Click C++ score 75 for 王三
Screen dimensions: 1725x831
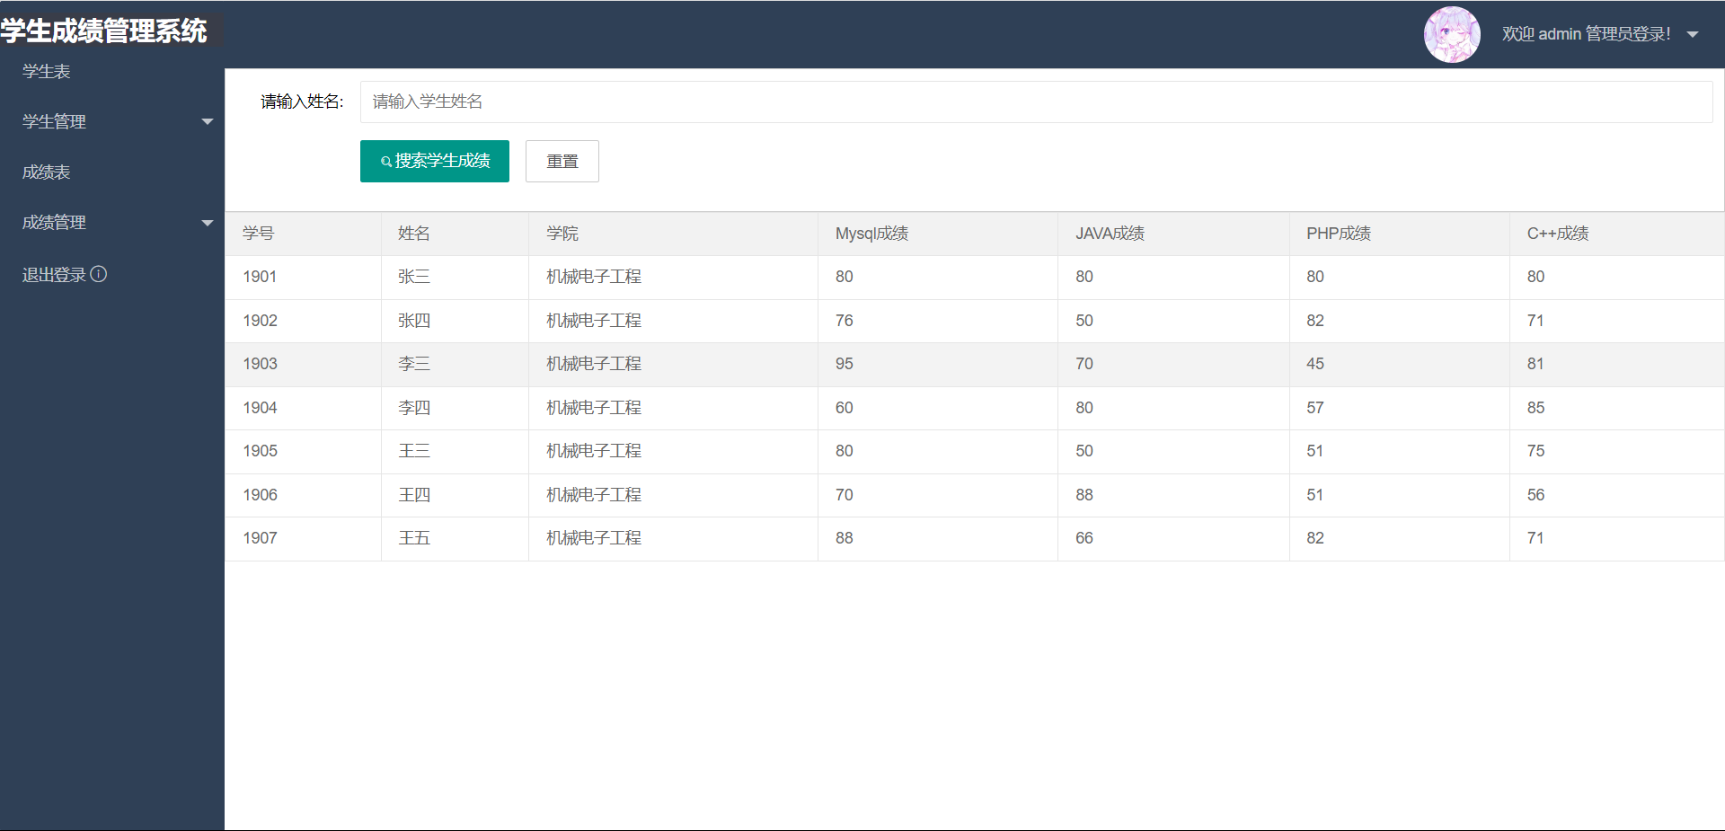pos(1536,451)
